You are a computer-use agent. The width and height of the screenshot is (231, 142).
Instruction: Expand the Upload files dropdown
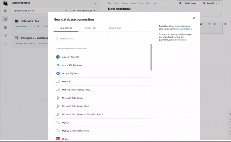[x=22, y=26]
